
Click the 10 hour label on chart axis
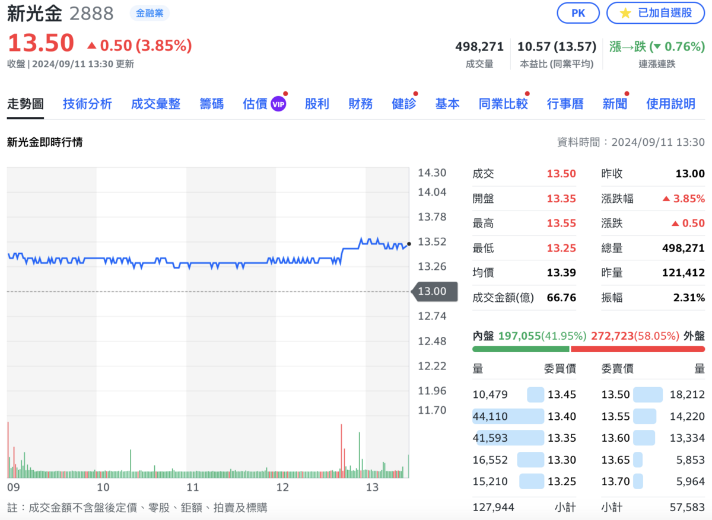click(x=103, y=488)
